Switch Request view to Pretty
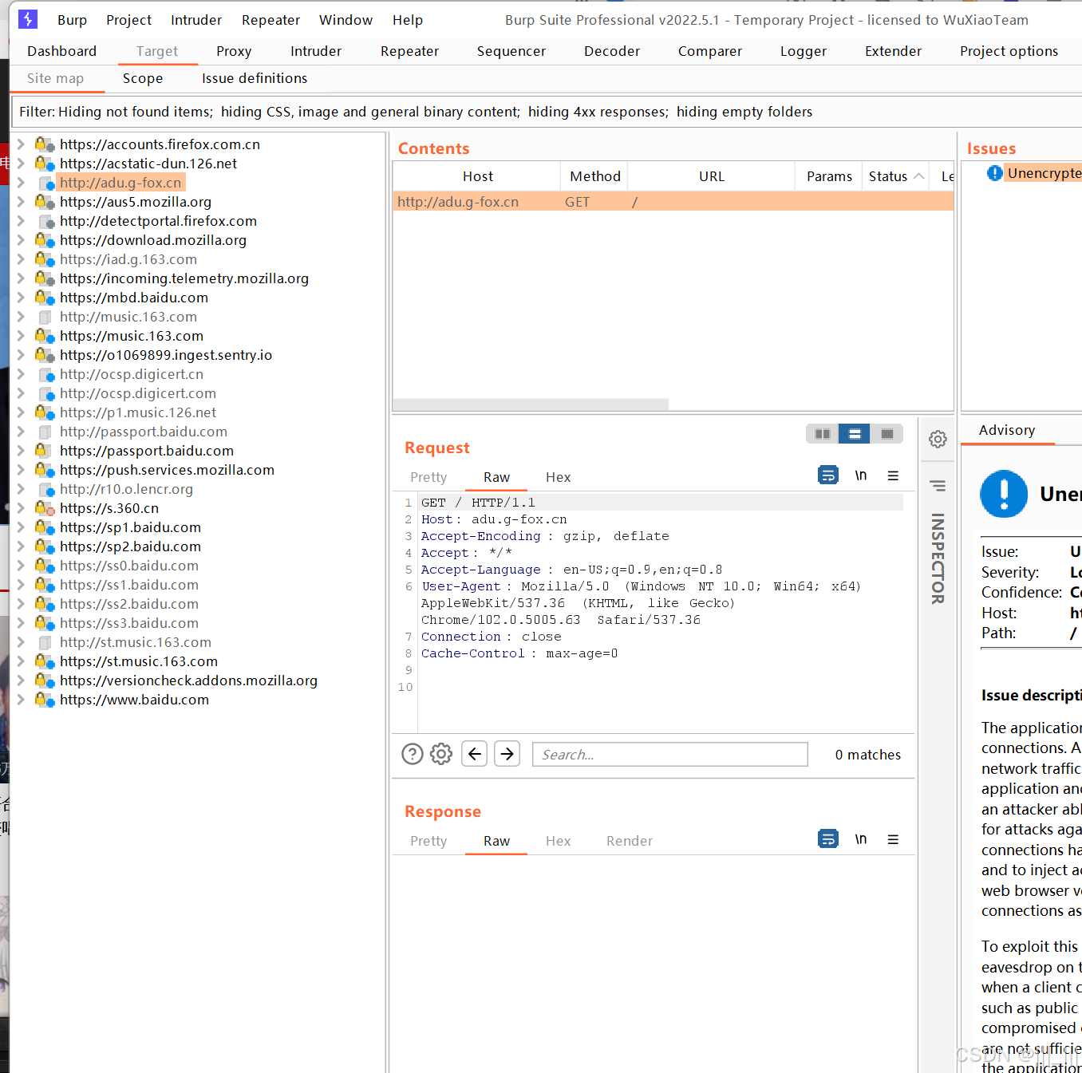Image resolution: width=1082 pixels, height=1073 pixels. (x=428, y=477)
